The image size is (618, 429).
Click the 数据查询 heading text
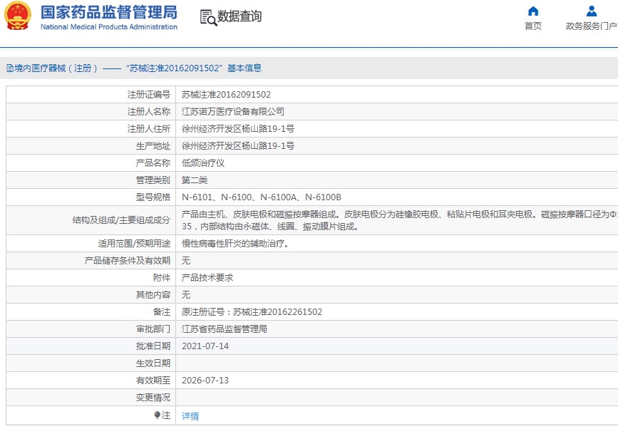tap(240, 16)
